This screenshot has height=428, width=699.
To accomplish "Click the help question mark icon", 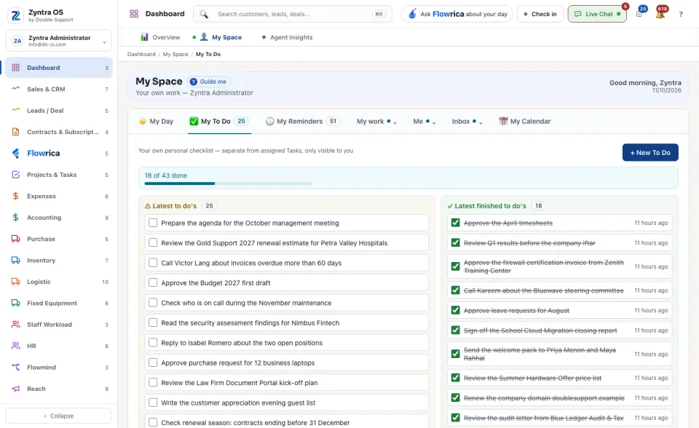I will tap(681, 15).
